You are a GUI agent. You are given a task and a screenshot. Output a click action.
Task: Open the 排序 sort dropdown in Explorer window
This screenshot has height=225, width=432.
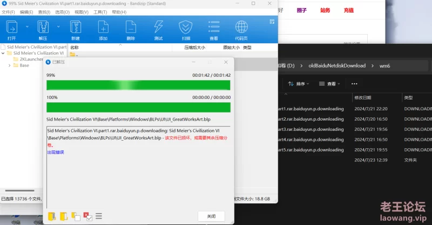click(x=299, y=84)
